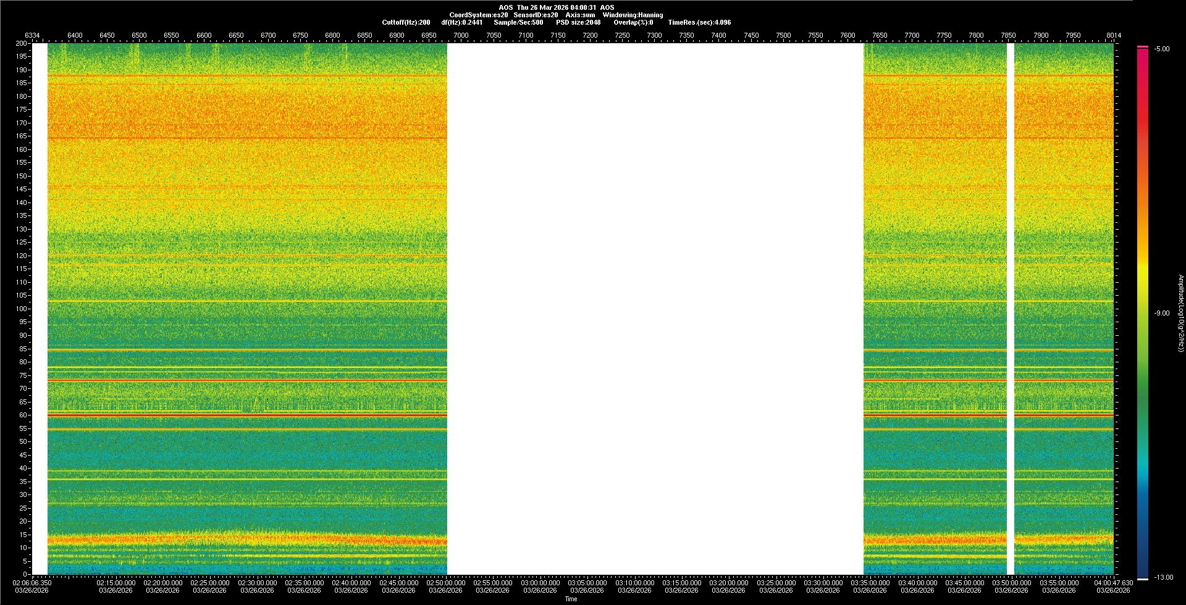
Task: Click the -13.00 colorbar minimum label
Action: pos(1163,577)
